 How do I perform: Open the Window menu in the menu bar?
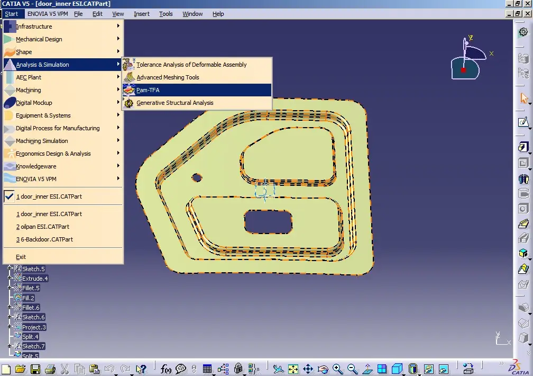coord(192,14)
